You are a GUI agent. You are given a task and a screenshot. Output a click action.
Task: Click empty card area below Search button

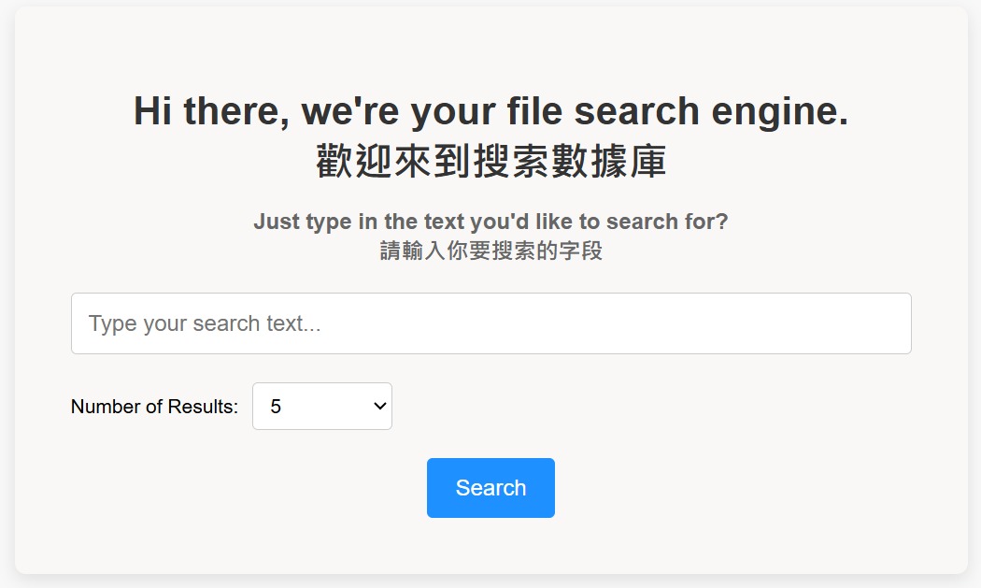490,547
